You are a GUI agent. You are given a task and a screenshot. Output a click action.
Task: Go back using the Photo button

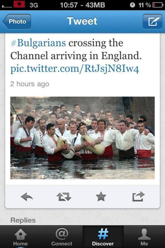pos(17,22)
